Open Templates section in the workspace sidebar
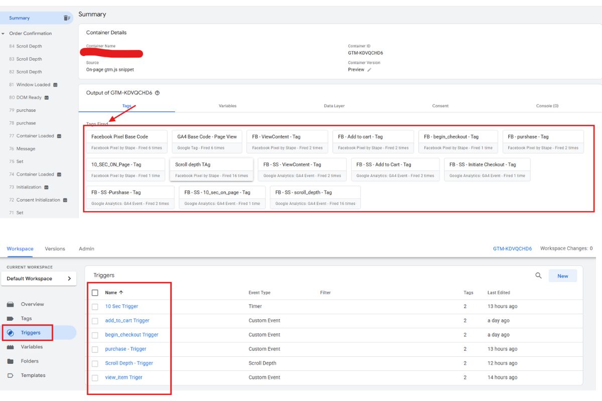The width and height of the screenshot is (602, 401). [x=33, y=375]
